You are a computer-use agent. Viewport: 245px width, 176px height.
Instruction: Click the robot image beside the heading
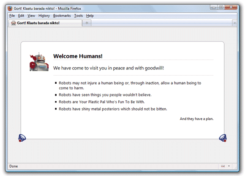tap(39, 62)
